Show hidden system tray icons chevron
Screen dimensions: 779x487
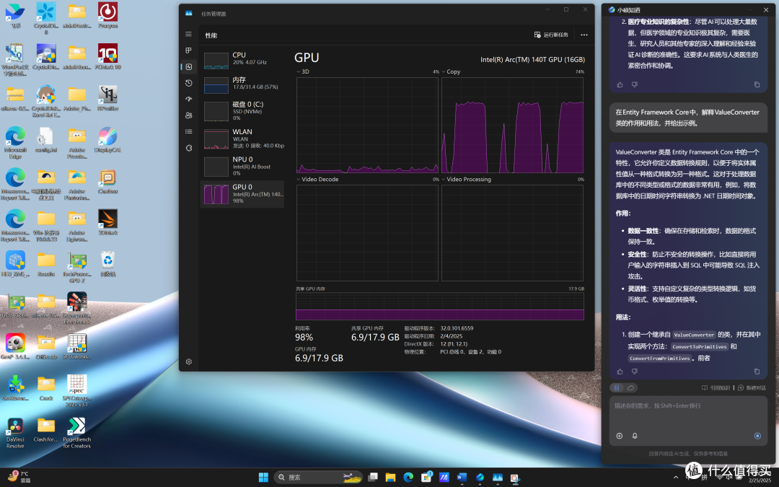pyautogui.click(x=675, y=477)
